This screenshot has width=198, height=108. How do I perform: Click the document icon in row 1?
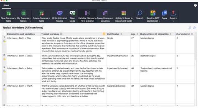(x=4, y=41)
